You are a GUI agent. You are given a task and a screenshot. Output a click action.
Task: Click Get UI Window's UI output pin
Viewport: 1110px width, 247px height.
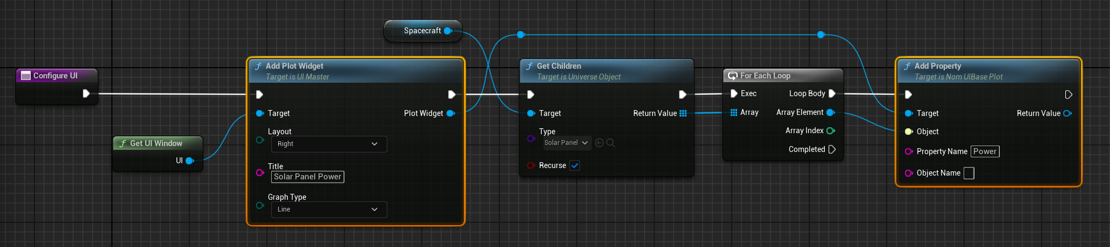pos(189,161)
